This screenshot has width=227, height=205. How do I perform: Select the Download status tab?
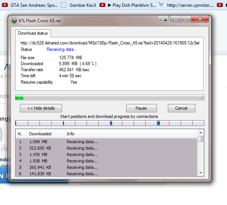point(33,33)
